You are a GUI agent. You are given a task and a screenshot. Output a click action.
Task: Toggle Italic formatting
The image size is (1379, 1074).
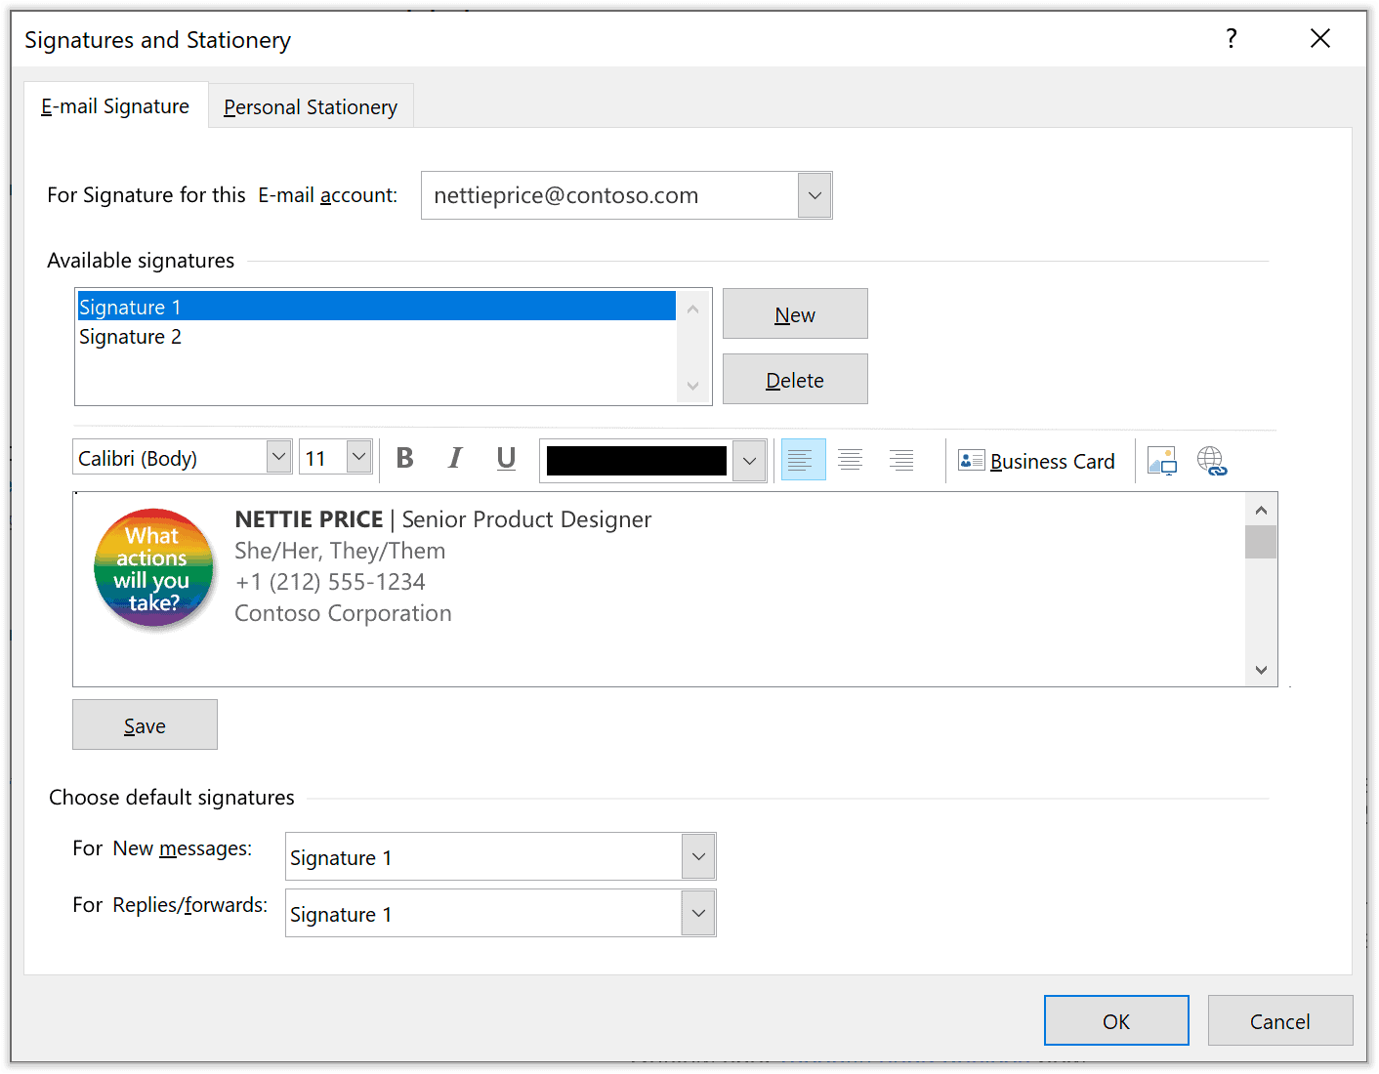(455, 458)
